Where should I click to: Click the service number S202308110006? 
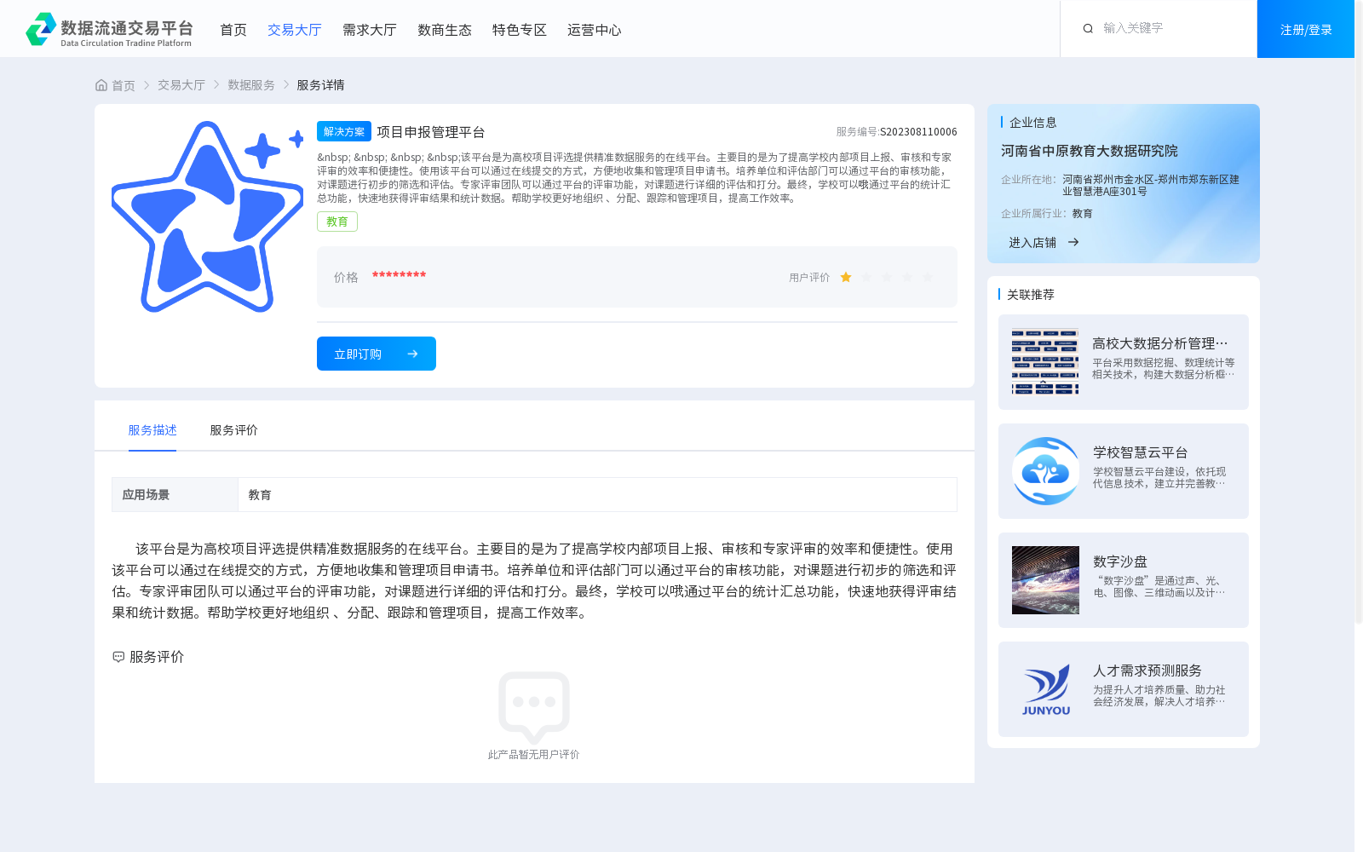tap(918, 132)
